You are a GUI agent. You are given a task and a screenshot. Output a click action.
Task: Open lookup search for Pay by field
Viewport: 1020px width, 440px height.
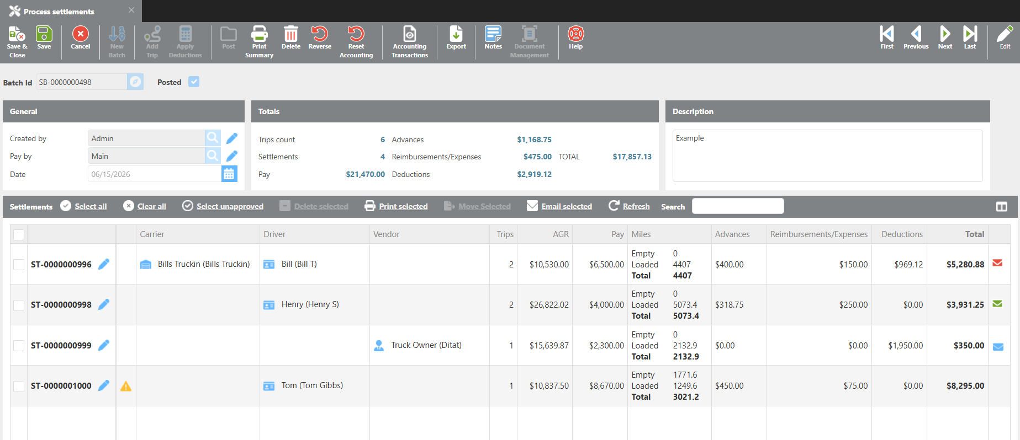pyautogui.click(x=213, y=156)
